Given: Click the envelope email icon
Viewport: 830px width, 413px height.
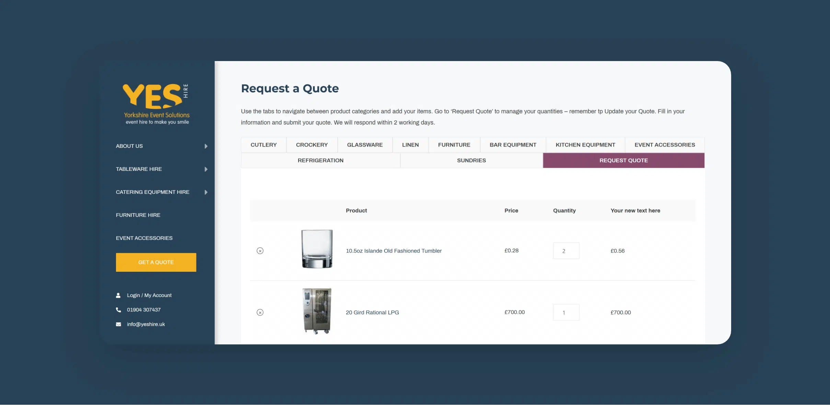Looking at the screenshot, I should pyautogui.click(x=118, y=324).
